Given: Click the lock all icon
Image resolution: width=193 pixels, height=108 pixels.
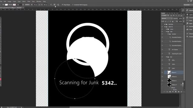Looking at the screenshot, I should 173,21.
